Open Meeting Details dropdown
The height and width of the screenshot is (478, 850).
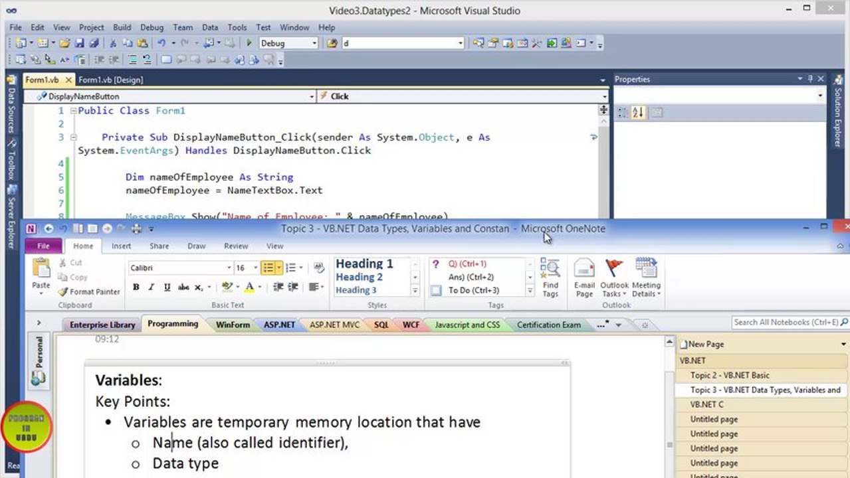[646, 278]
